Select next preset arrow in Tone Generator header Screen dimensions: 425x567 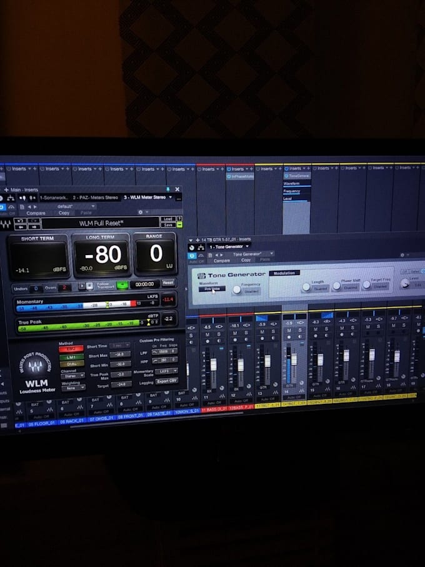click(x=221, y=255)
